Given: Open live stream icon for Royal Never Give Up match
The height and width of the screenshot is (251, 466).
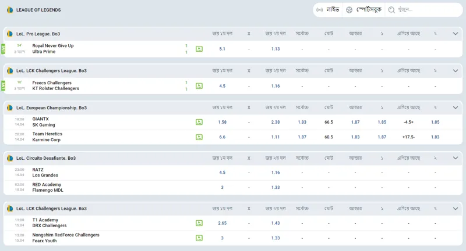Looking at the screenshot, I should (199, 49).
